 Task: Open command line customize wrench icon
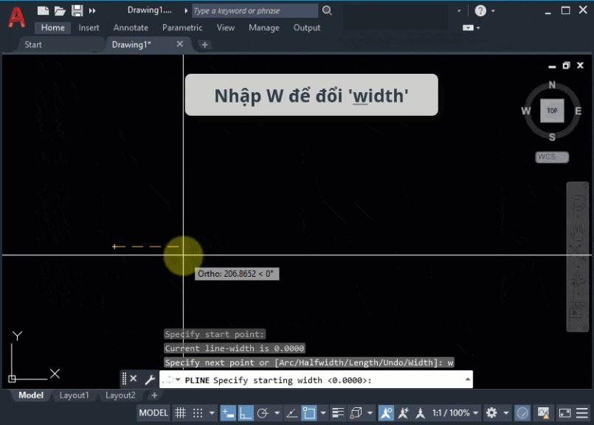coord(150,379)
